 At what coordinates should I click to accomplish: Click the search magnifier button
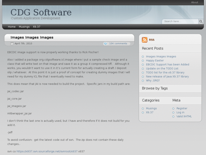click(x=201, y=22)
